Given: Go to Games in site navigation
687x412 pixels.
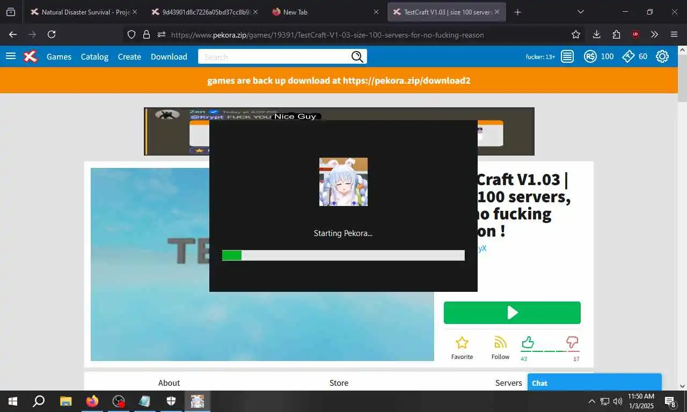Looking at the screenshot, I should pyautogui.click(x=59, y=56).
